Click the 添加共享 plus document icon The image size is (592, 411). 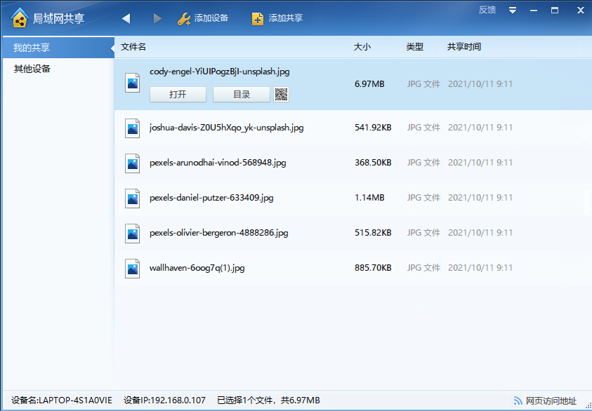coord(258,18)
